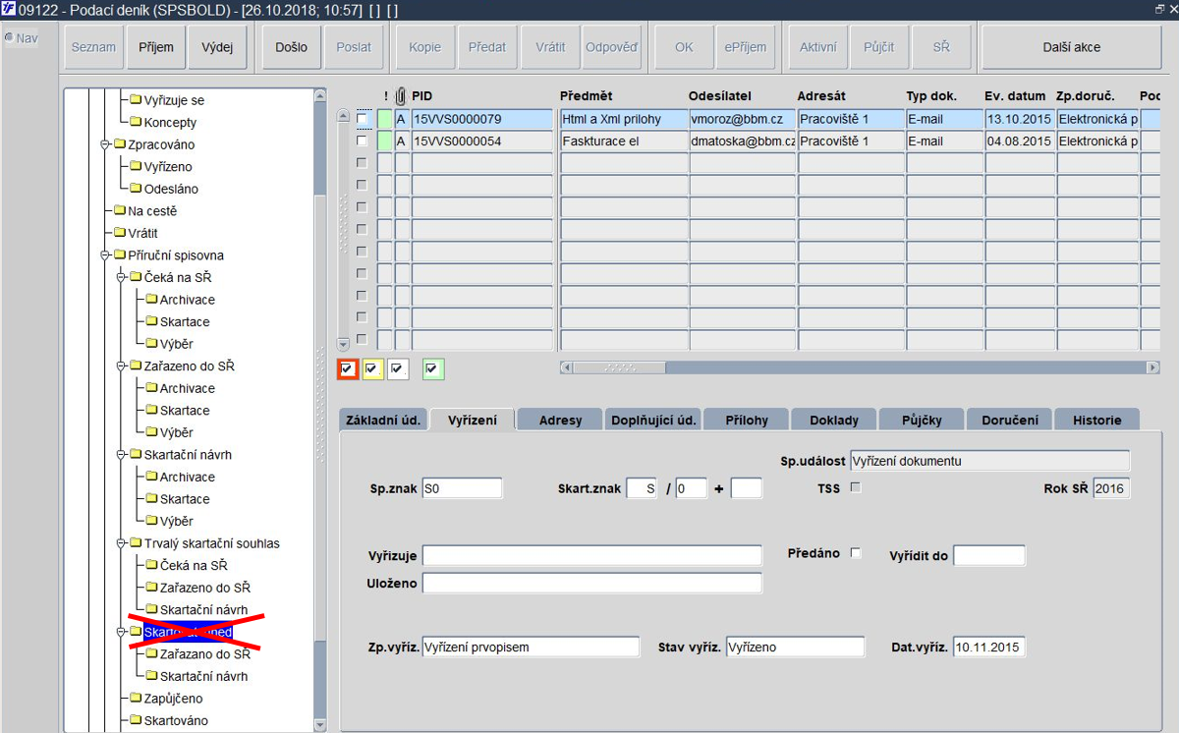This screenshot has width=1179, height=733.
Task: Check the row checkbox for 15VVS0000079
Action: coord(363,119)
